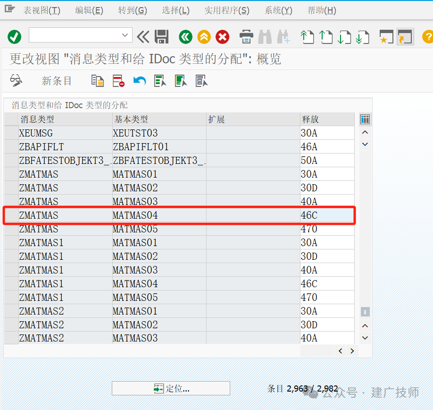Click MATMAS05 cell in ZMATMAS1 row
The width and height of the screenshot is (433, 410).
[x=159, y=298]
